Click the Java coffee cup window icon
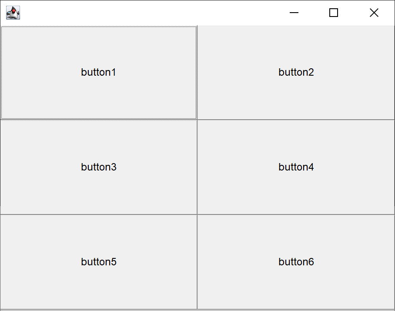 coord(13,13)
